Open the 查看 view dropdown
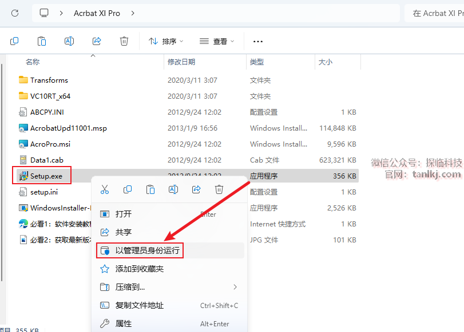The width and height of the screenshot is (464, 332). point(216,41)
